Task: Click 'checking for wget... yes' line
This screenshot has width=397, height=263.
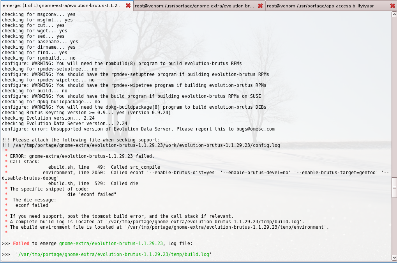Action: [x=35, y=31]
